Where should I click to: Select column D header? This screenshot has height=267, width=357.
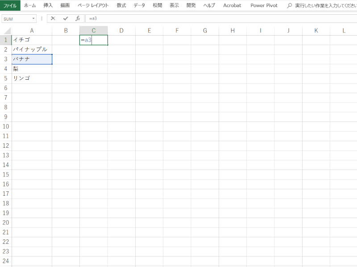[x=121, y=31]
